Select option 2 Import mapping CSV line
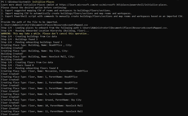The width and height of the screenshot is (188, 116). (x=66, y=13)
